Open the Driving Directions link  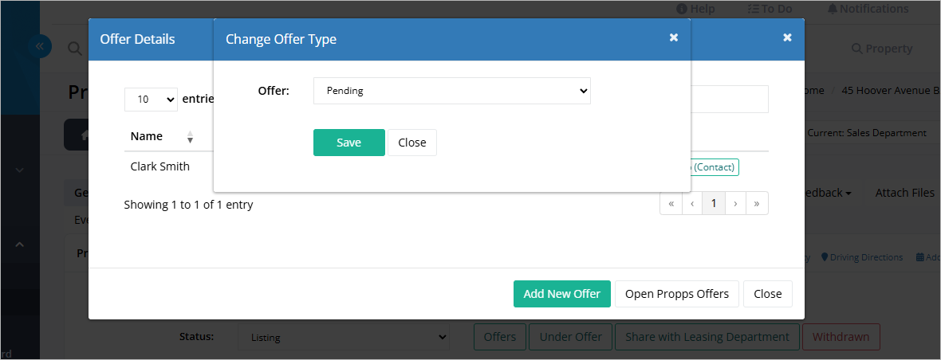[862, 257]
